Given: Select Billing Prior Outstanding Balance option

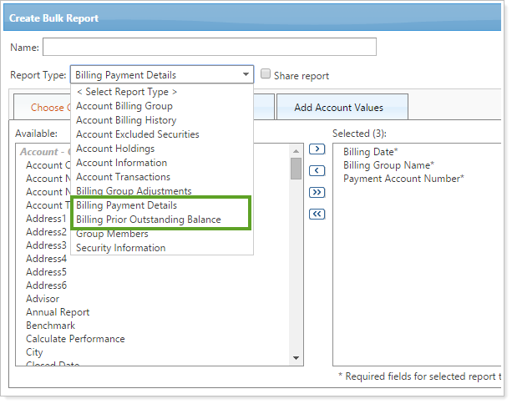Looking at the screenshot, I should 148,220.
